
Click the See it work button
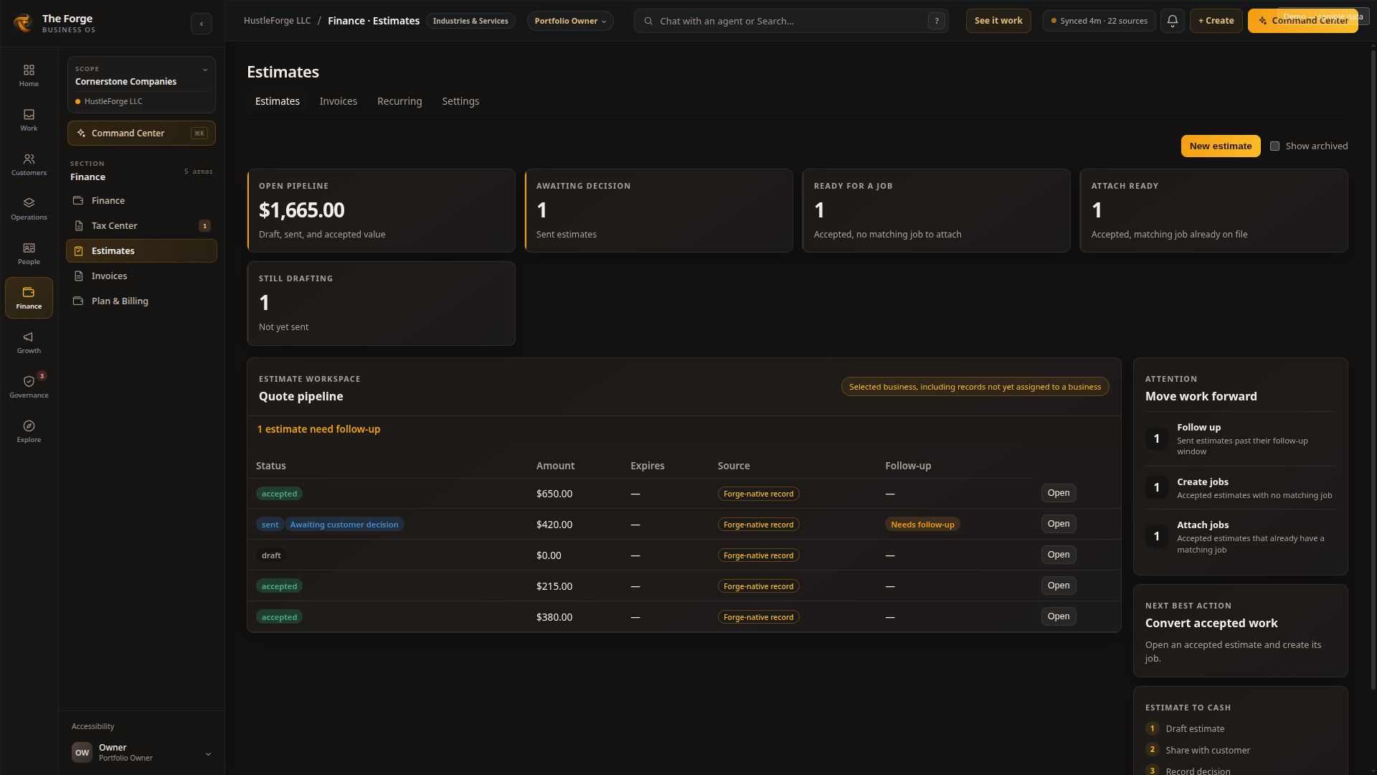[998, 21]
